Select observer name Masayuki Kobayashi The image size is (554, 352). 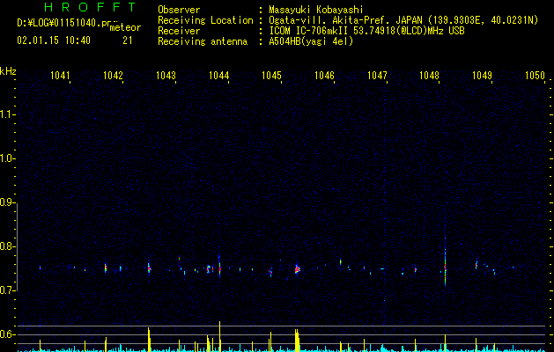click(x=316, y=10)
